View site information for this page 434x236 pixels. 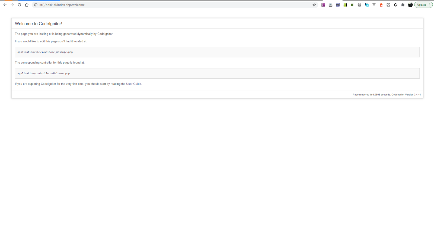click(36, 5)
